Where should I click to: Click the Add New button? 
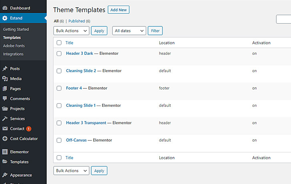tap(118, 10)
